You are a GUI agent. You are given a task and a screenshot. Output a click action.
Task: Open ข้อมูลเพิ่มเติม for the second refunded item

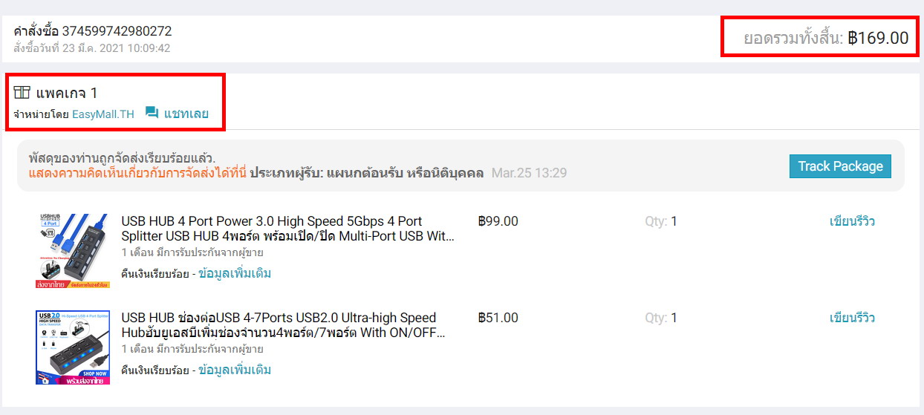click(235, 370)
